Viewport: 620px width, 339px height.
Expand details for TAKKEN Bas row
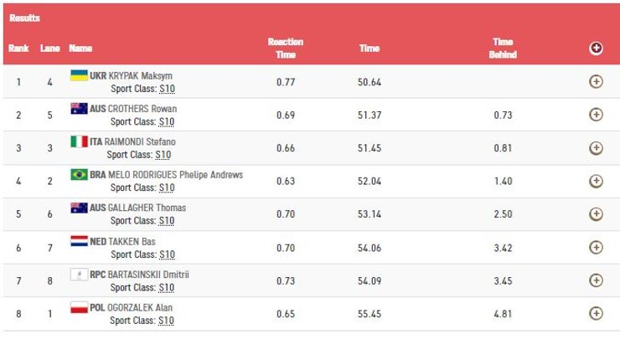(596, 247)
